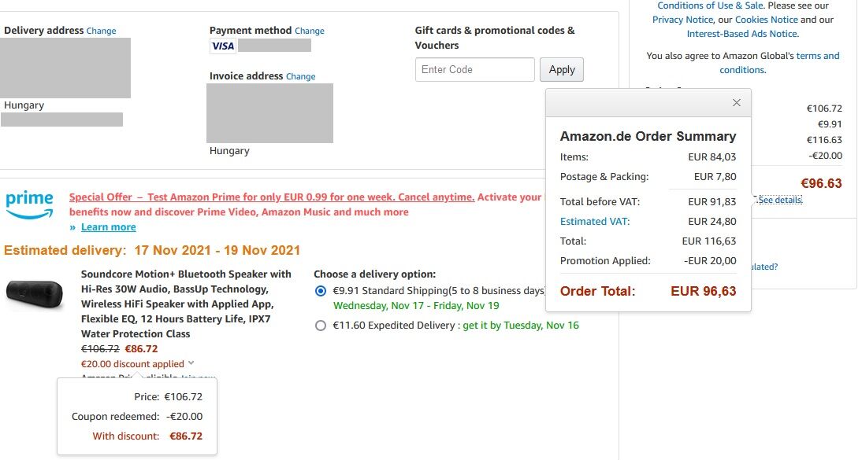Screen dimensions: 862x460
Task: Change the payment method
Action: [310, 31]
